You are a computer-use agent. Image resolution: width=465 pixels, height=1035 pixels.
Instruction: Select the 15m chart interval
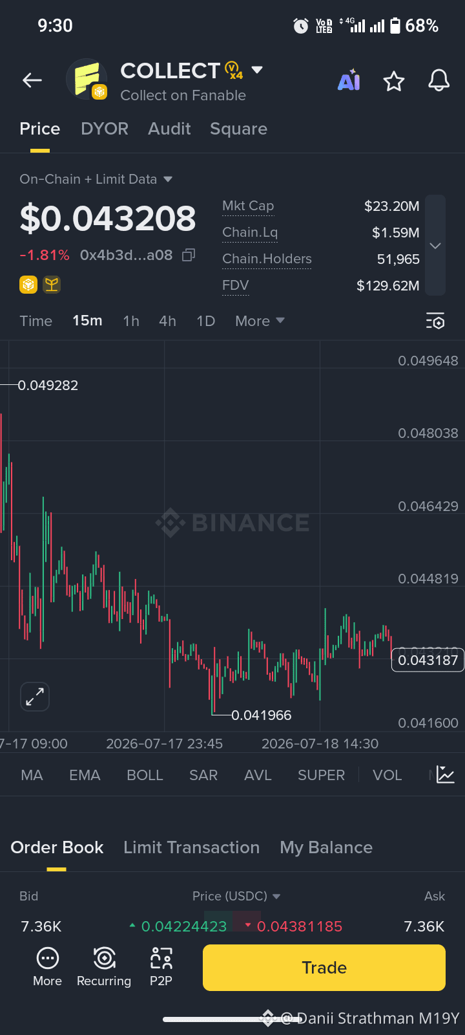(87, 321)
